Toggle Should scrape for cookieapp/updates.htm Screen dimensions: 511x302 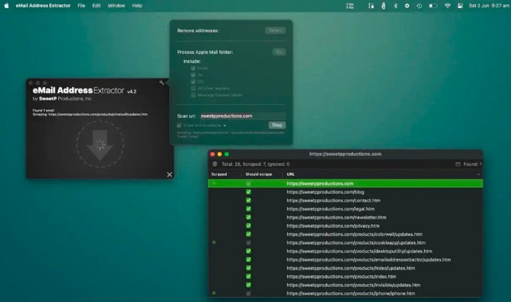pyautogui.click(x=248, y=242)
